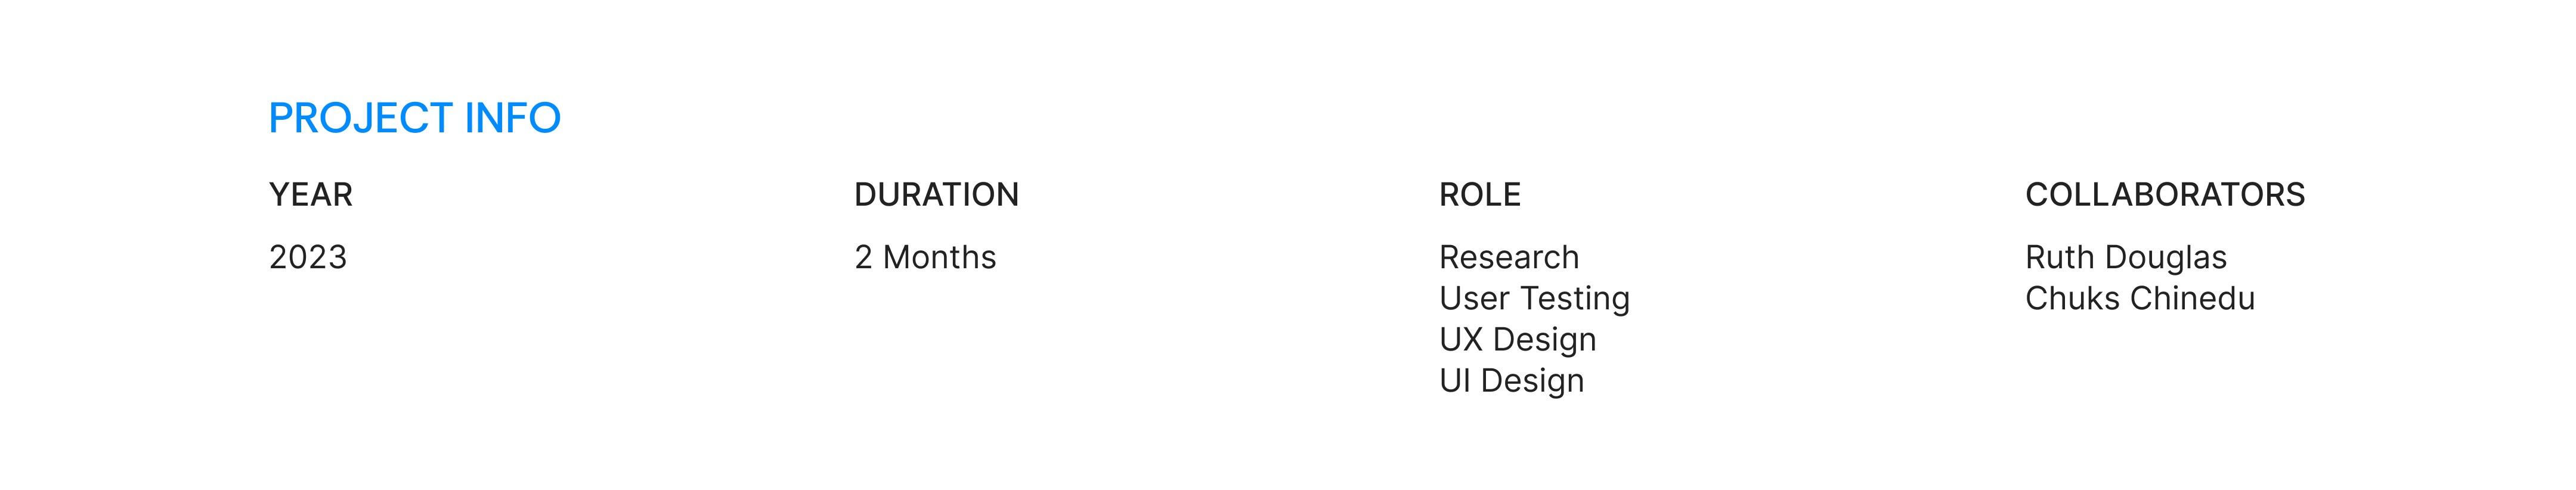2576x490 pixels.
Task: Select the DURATION column label
Action: 937,194
